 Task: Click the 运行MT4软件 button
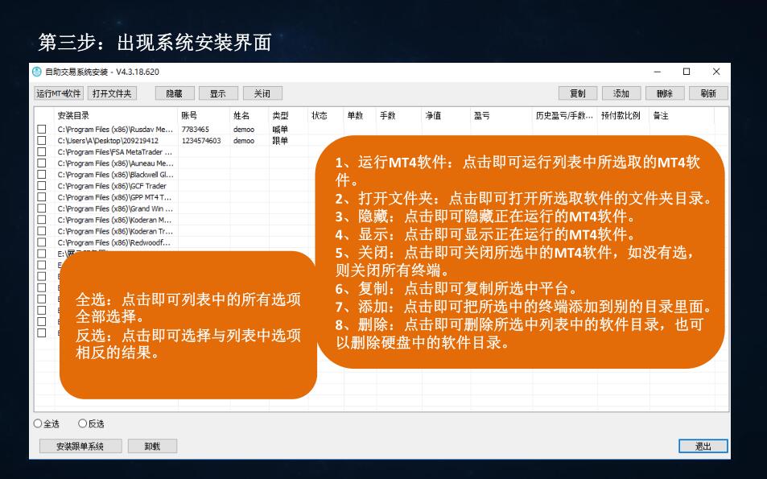(x=59, y=93)
